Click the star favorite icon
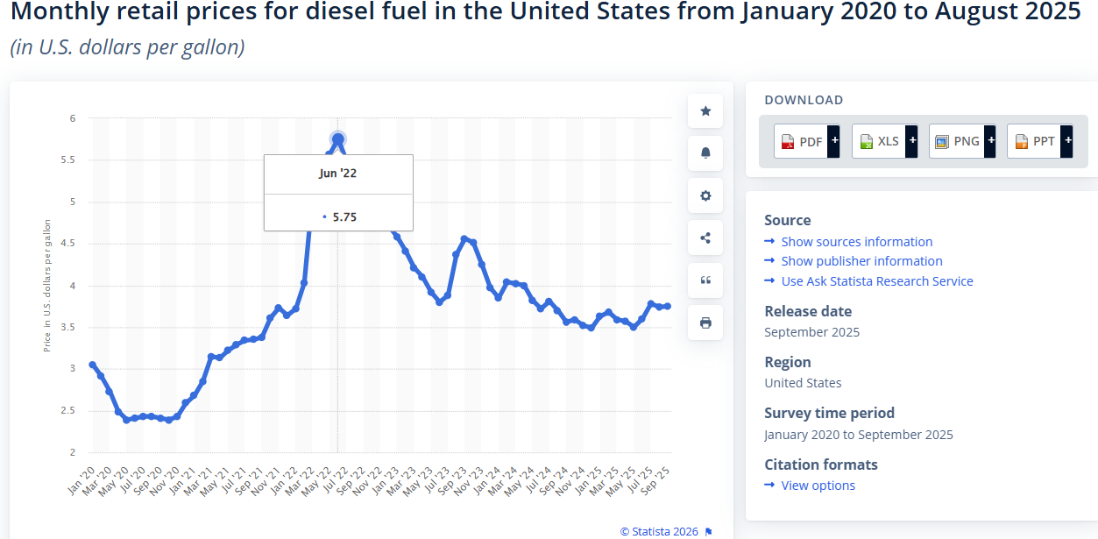The image size is (1098, 539). pyautogui.click(x=705, y=111)
